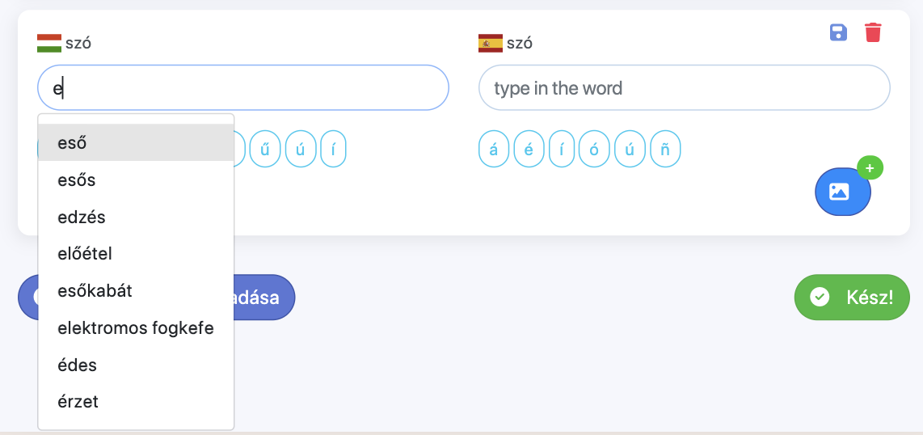Add an image with the picture button
The height and width of the screenshot is (435, 923).
pos(842,192)
